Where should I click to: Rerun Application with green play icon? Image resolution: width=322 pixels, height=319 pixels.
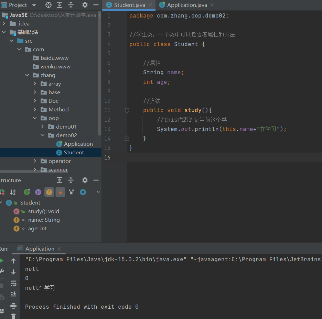[x=2, y=261]
